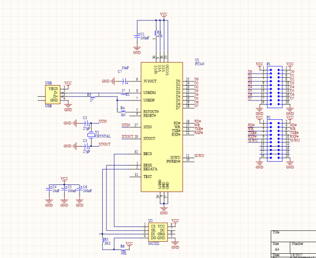Click the USBDM pin label
The height and width of the screenshot is (258, 316).
coord(150,92)
